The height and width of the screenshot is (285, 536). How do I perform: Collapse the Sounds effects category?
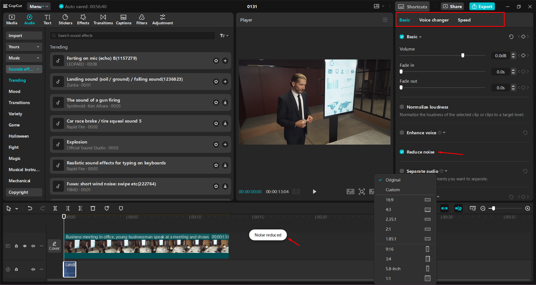24,69
